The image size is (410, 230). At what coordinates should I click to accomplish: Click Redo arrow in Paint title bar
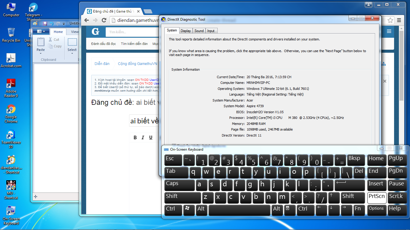(58, 23)
